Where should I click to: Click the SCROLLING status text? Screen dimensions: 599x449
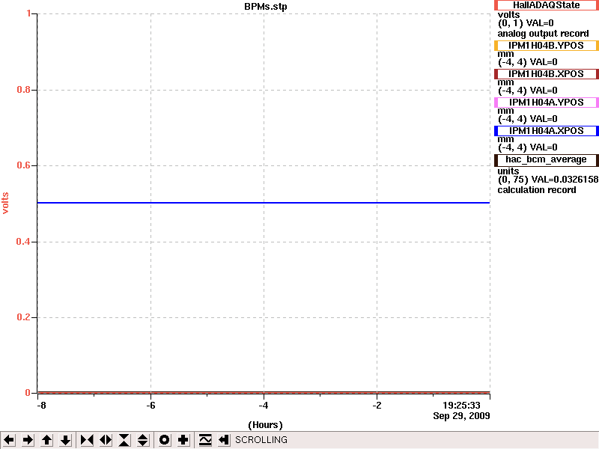tap(261, 440)
